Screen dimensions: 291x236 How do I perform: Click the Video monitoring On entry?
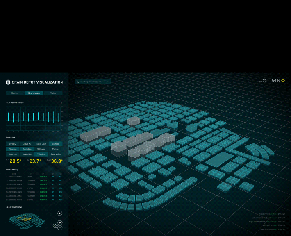pos(272,229)
